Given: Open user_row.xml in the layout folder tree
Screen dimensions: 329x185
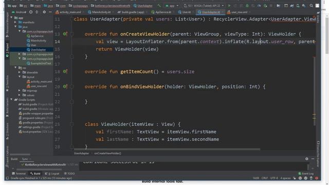Looking at the screenshot, I should click(x=39, y=86).
